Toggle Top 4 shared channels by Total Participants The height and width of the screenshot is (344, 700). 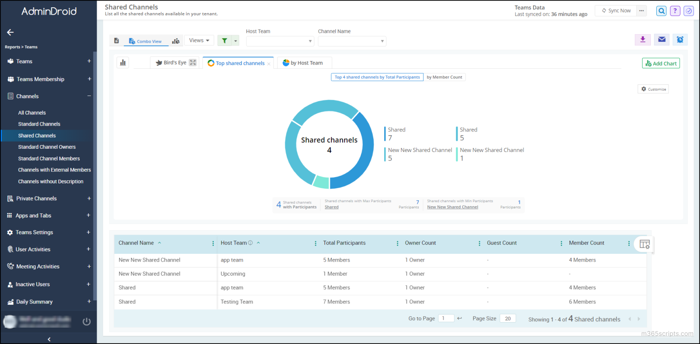377,77
